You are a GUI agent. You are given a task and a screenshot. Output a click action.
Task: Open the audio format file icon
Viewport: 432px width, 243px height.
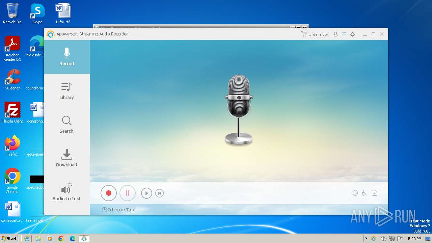(374, 193)
